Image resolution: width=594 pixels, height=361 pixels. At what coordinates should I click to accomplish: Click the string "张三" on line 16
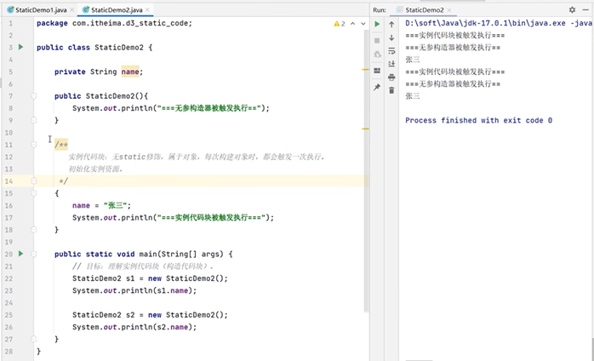click(115, 205)
